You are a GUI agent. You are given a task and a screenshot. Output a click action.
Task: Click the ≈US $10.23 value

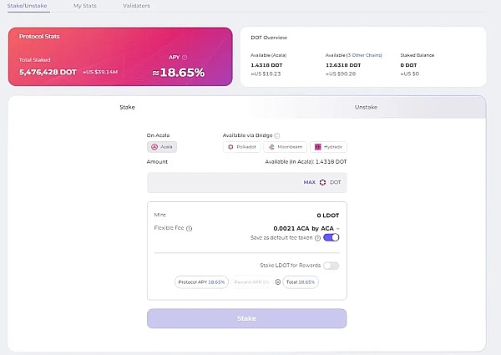[x=266, y=74]
